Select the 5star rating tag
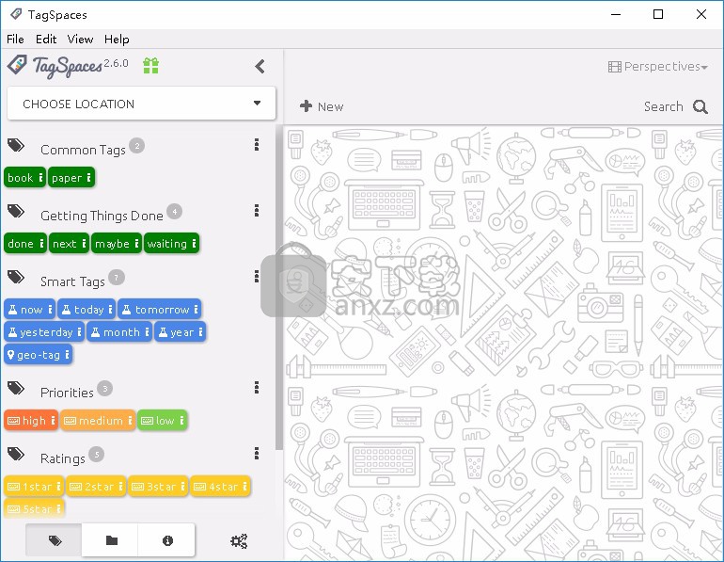The height and width of the screenshot is (562, 724). [x=34, y=509]
